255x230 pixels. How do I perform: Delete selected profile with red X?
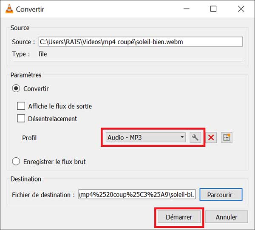[211, 138]
